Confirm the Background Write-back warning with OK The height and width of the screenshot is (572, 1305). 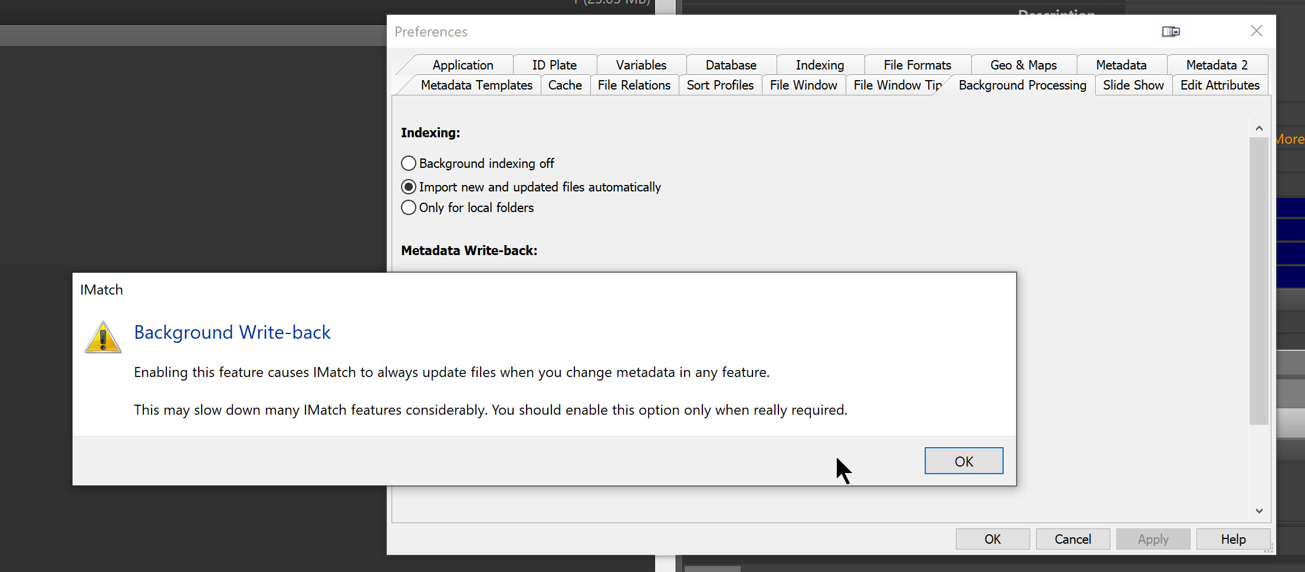click(964, 461)
